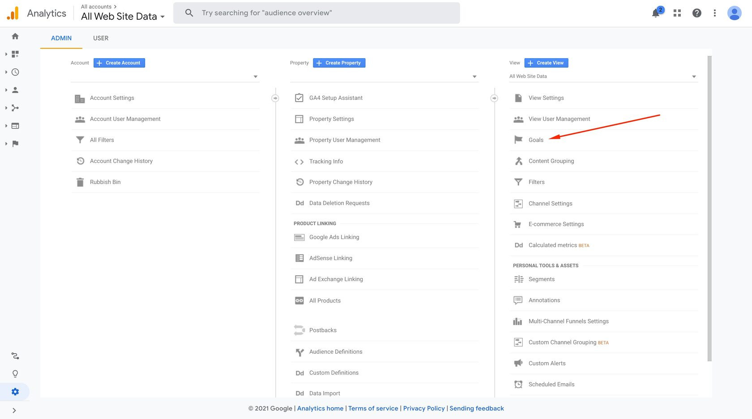Click the Create Property button
Image resolution: width=752 pixels, height=419 pixels.
click(x=339, y=63)
